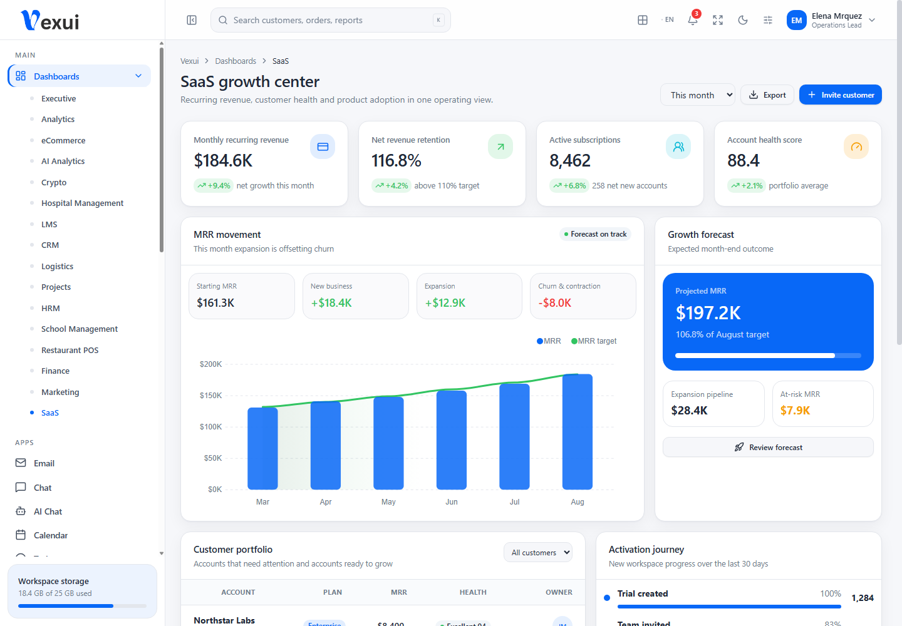Click the Forecast on track status badge

pos(595,234)
